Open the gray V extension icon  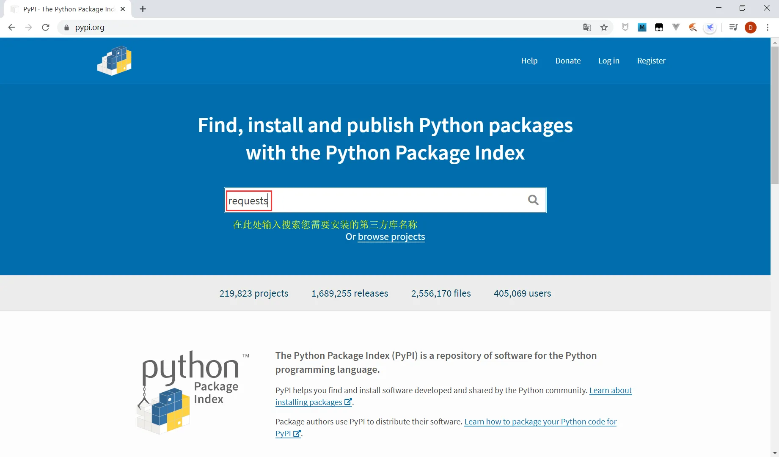tap(676, 28)
